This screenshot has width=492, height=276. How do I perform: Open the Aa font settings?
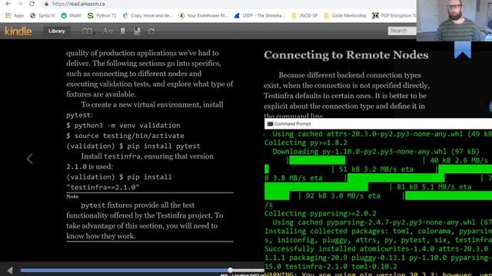tap(108, 31)
